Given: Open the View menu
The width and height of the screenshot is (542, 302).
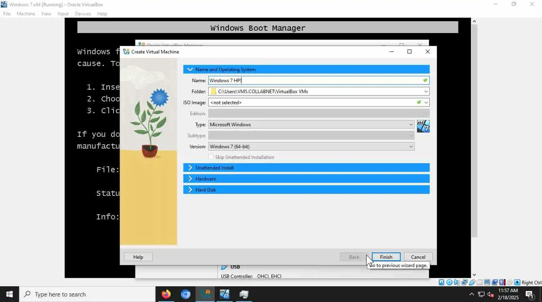Looking at the screenshot, I should click(x=46, y=14).
